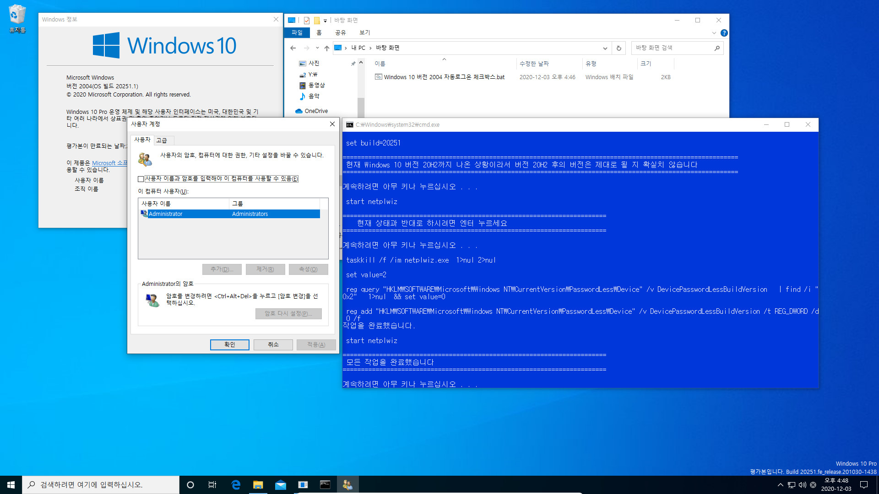Go forward in File Explorer
The width and height of the screenshot is (879, 494).
[306, 48]
